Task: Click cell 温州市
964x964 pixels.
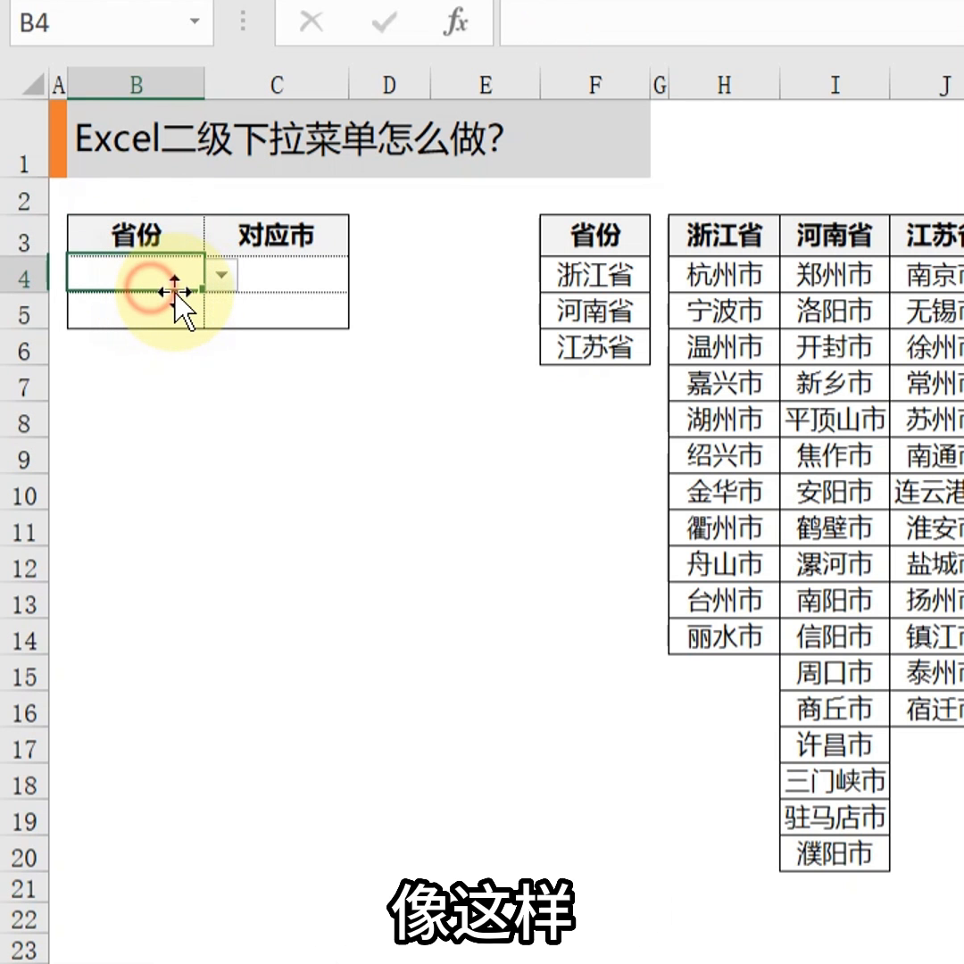Action: (724, 346)
